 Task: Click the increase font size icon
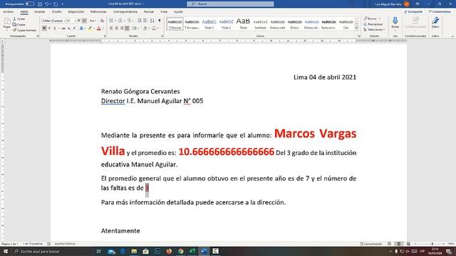pos(79,21)
